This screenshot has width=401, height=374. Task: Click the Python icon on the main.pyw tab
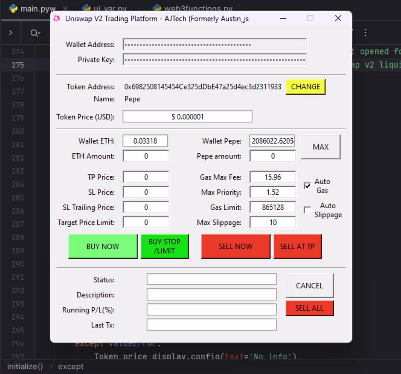(x=14, y=8)
